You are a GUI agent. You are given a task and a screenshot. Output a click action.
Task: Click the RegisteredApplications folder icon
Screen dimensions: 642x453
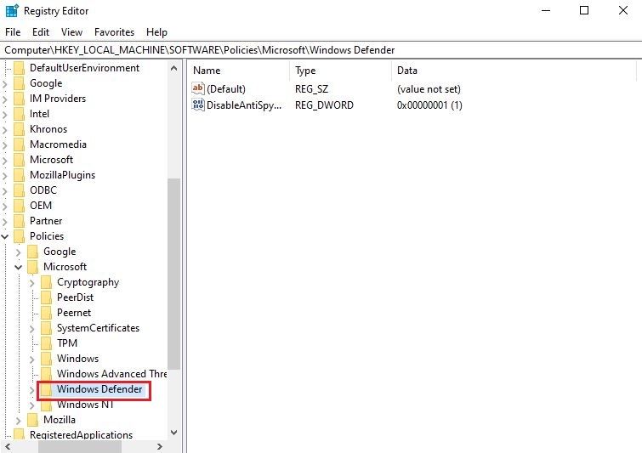(x=20, y=434)
